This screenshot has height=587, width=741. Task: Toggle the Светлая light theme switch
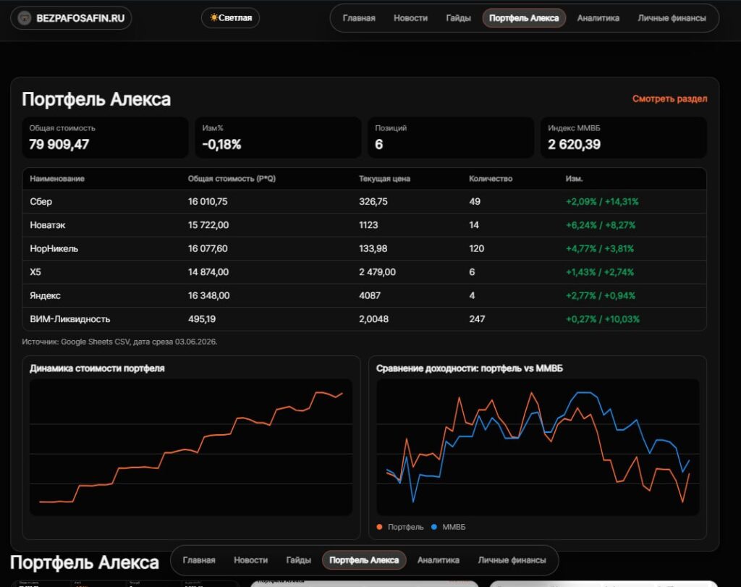point(231,18)
